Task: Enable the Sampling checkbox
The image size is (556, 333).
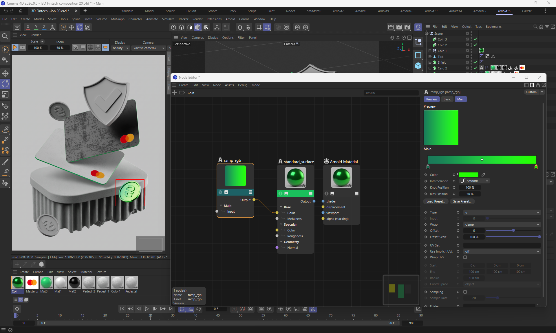Action: pos(465,292)
